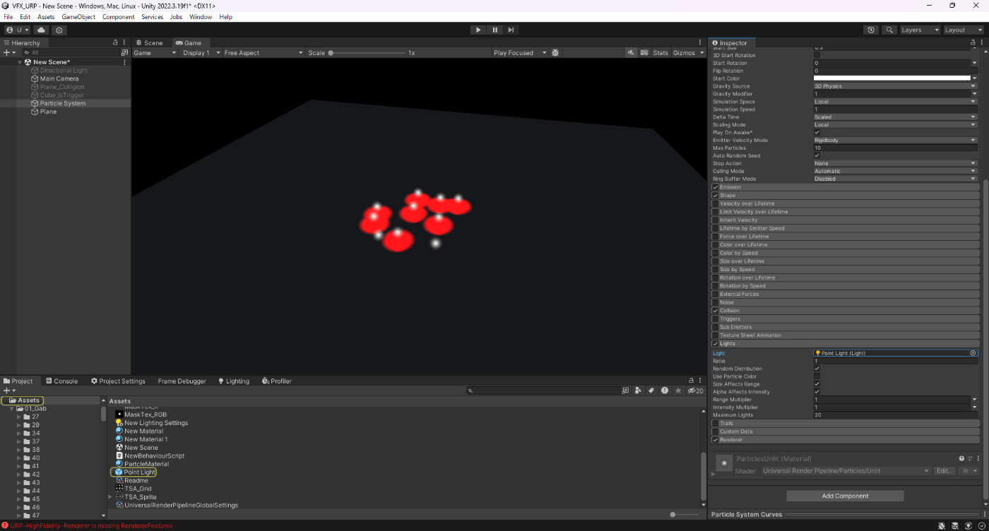The image size is (989, 531).
Task: Disable the Emission module checkbox
Action: coord(715,187)
